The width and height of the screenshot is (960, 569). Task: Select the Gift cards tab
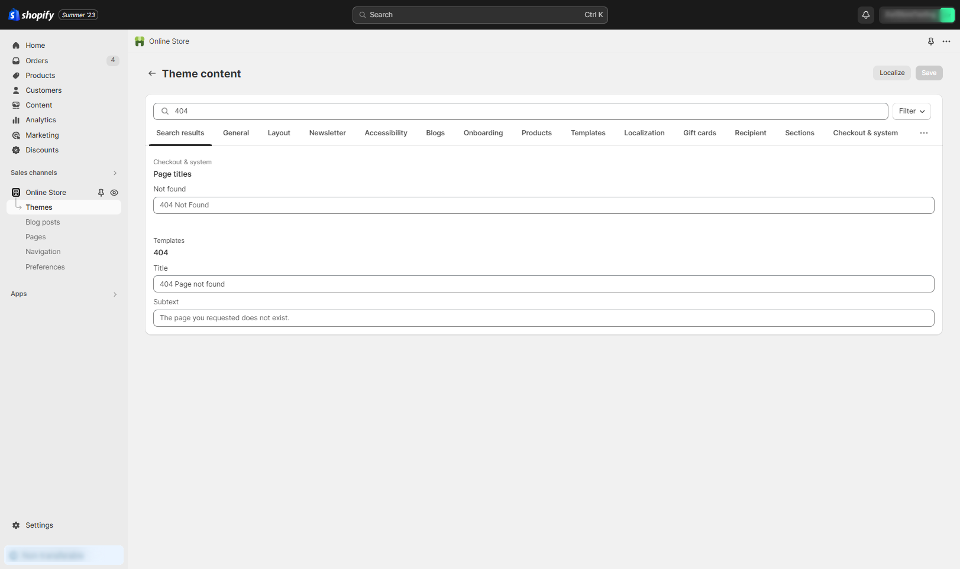[700, 133]
